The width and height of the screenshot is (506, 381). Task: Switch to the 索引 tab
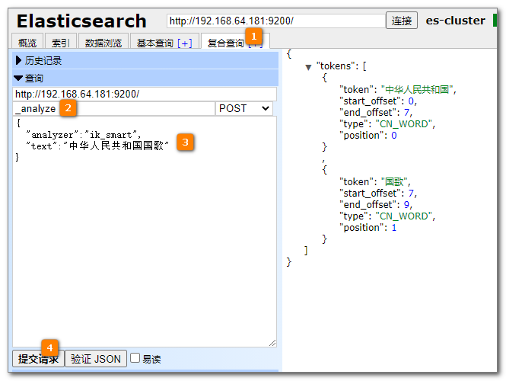pyautogui.click(x=60, y=42)
